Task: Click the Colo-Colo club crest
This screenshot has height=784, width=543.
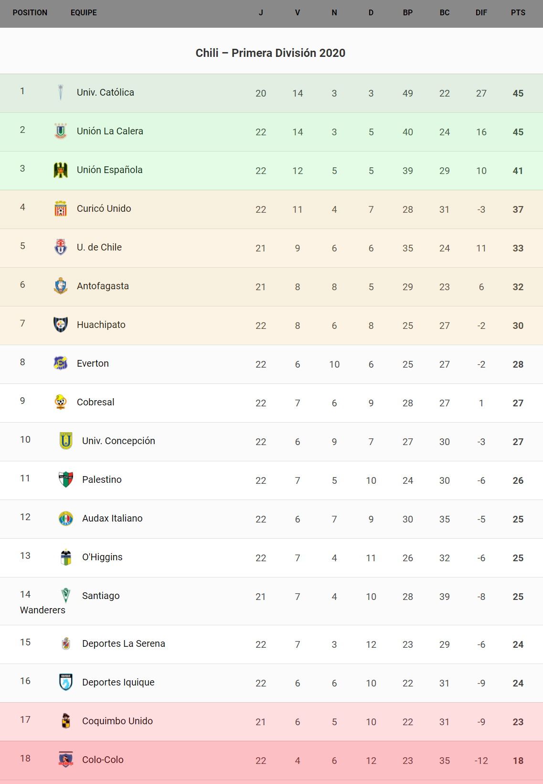Action: pos(66,760)
